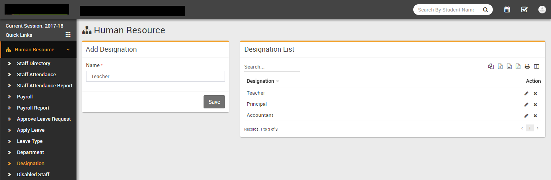This screenshot has width=551, height=180.
Task: Open the column visibility toggle icon
Action: pyautogui.click(x=536, y=66)
